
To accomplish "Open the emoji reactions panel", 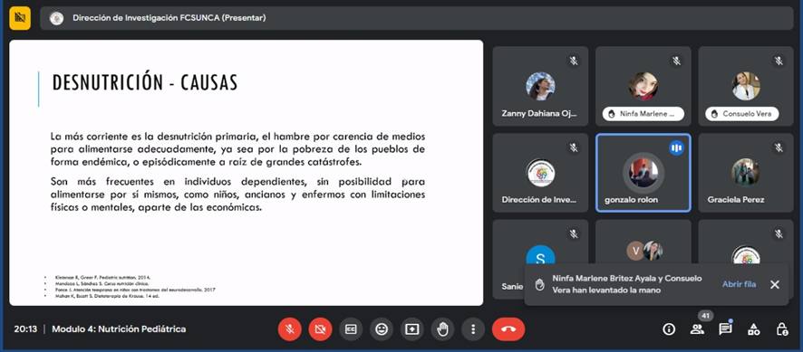I will point(381,329).
